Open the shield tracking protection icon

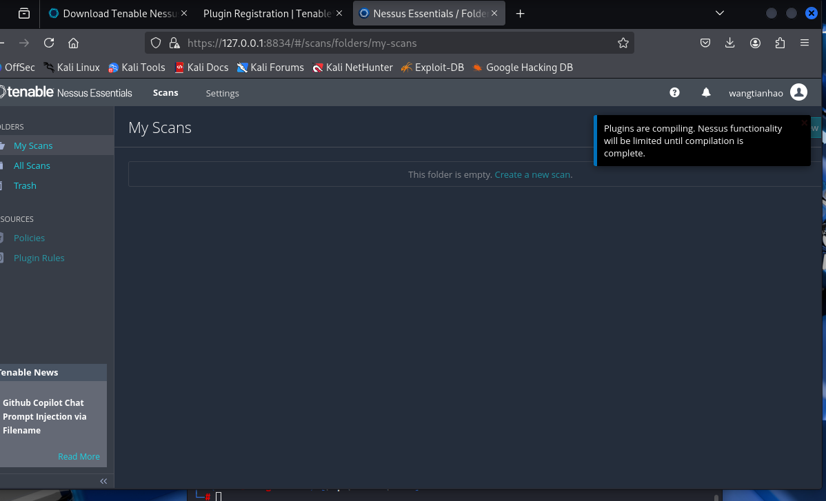155,43
